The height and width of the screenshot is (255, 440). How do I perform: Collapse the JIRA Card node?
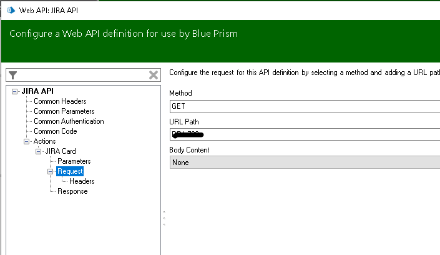point(39,151)
